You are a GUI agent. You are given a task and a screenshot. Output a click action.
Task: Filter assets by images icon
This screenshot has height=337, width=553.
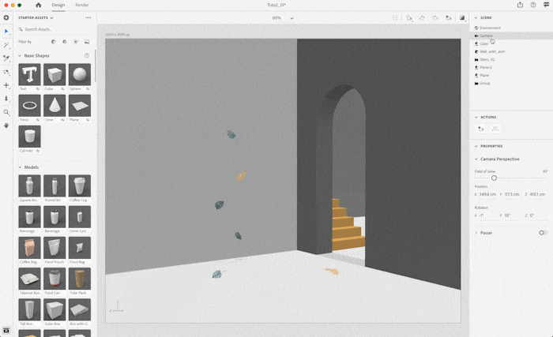(x=86, y=41)
